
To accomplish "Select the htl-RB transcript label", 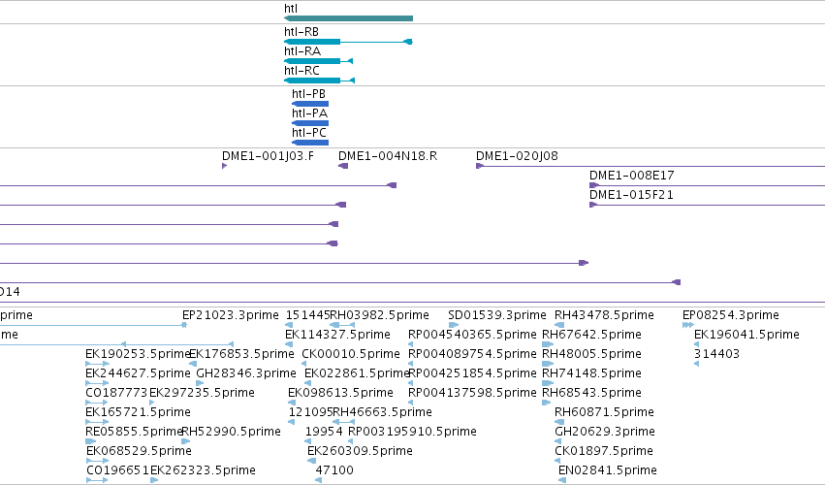I will (x=301, y=32).
